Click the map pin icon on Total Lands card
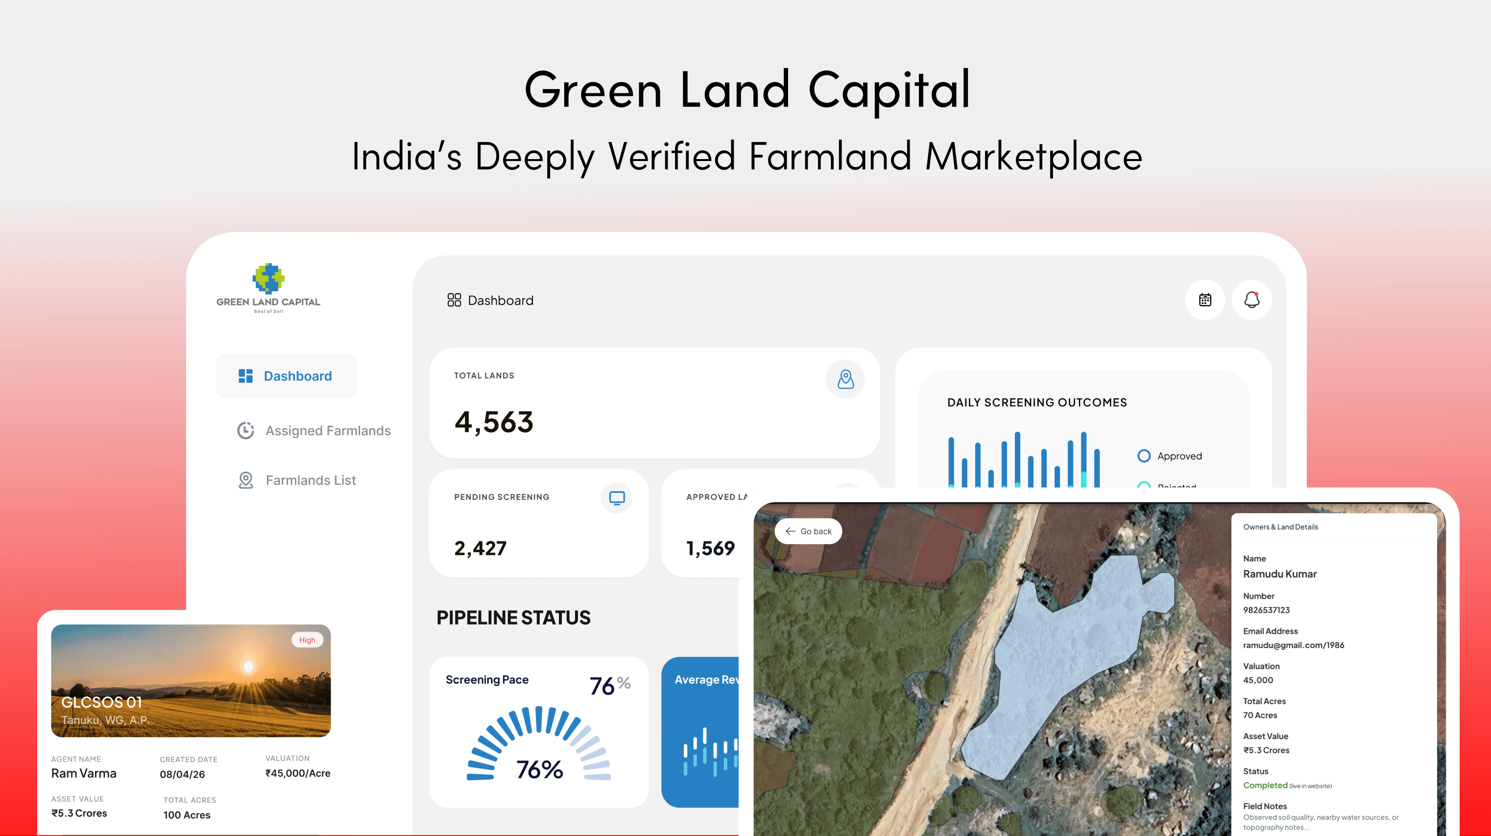Screen dimensions: 1491x836 click(845, 379)
